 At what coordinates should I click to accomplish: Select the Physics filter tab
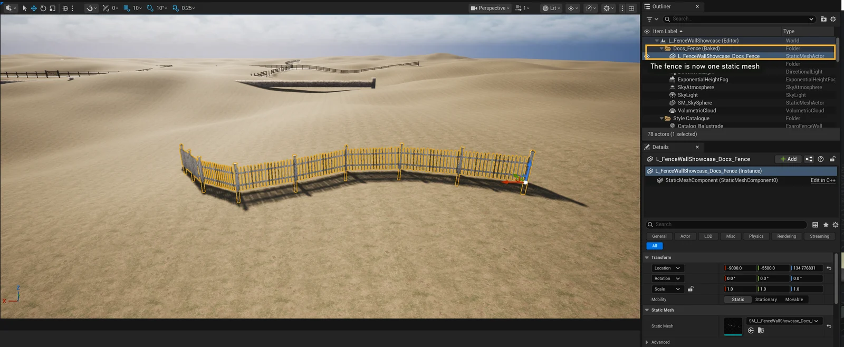pos(756,236)
